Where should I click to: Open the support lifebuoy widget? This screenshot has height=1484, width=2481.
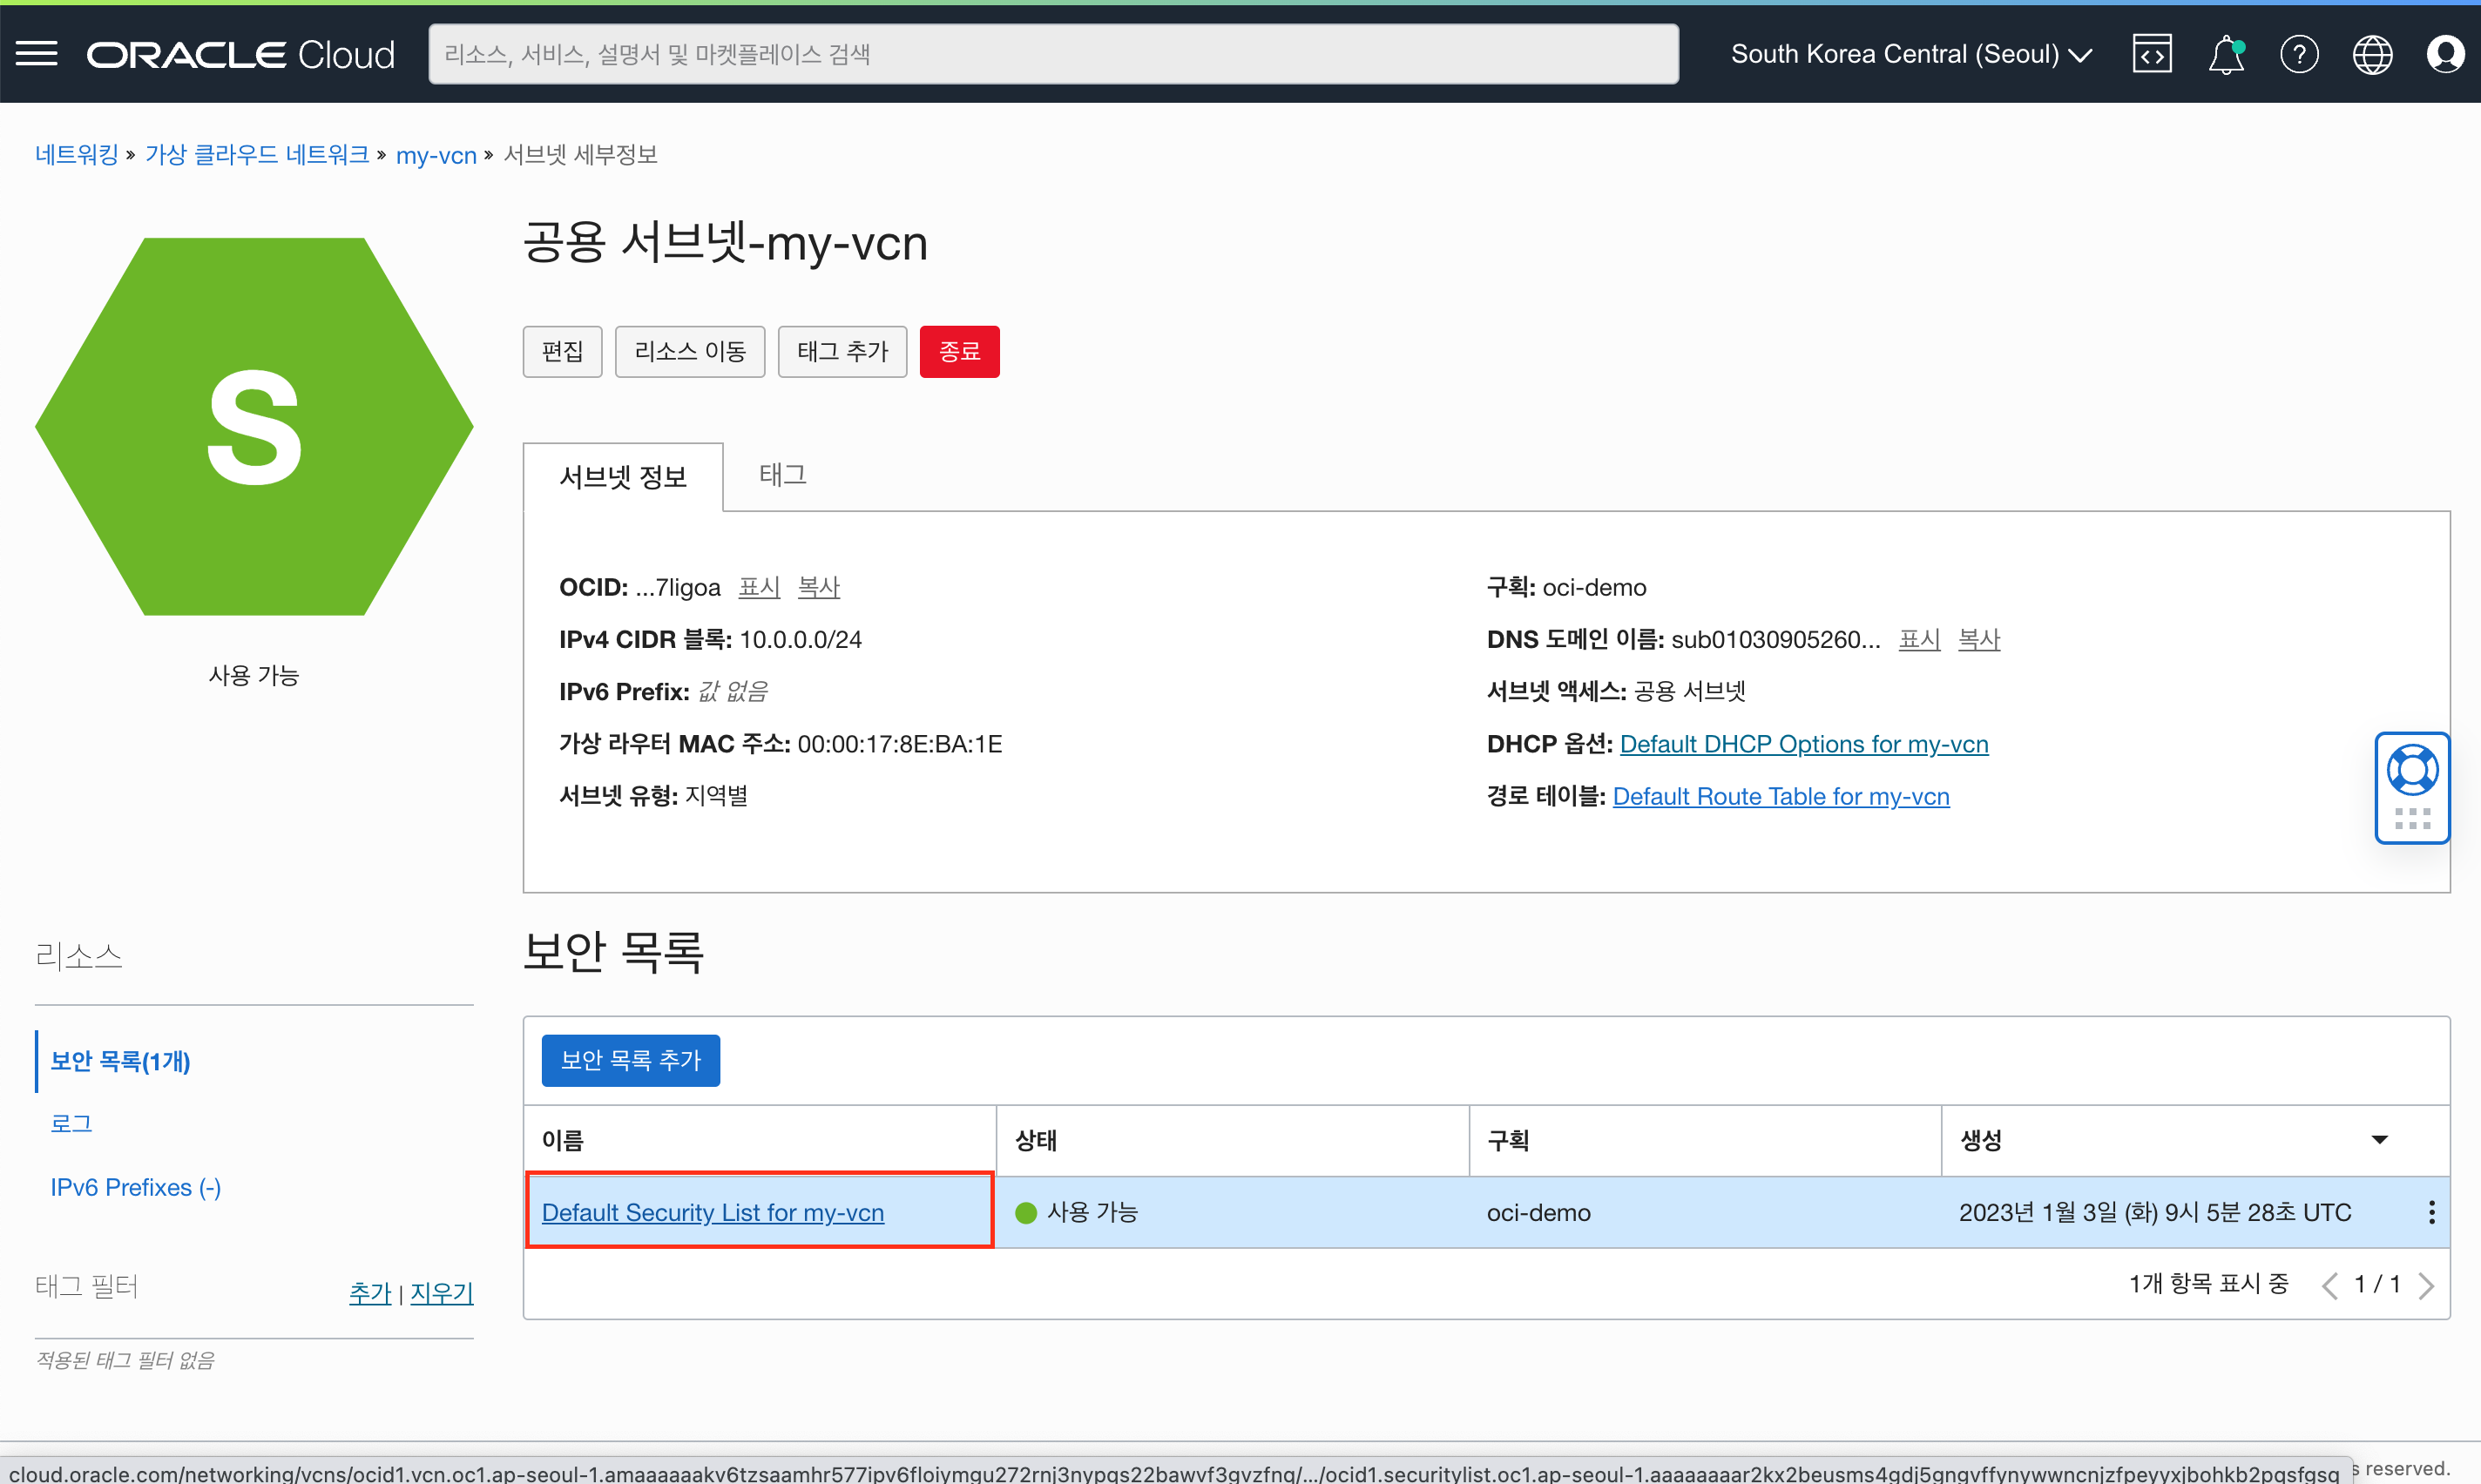point(2413,769)
